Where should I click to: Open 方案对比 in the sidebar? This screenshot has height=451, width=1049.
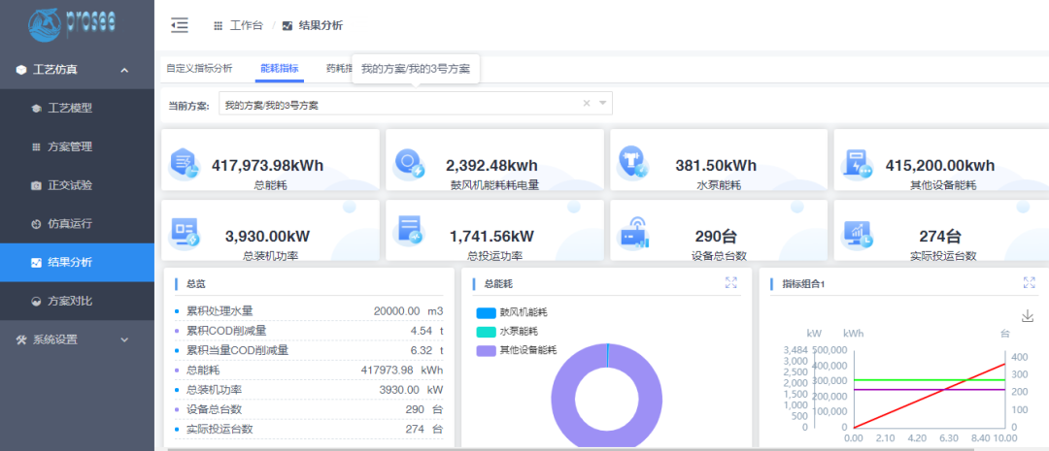click(70, 301)
